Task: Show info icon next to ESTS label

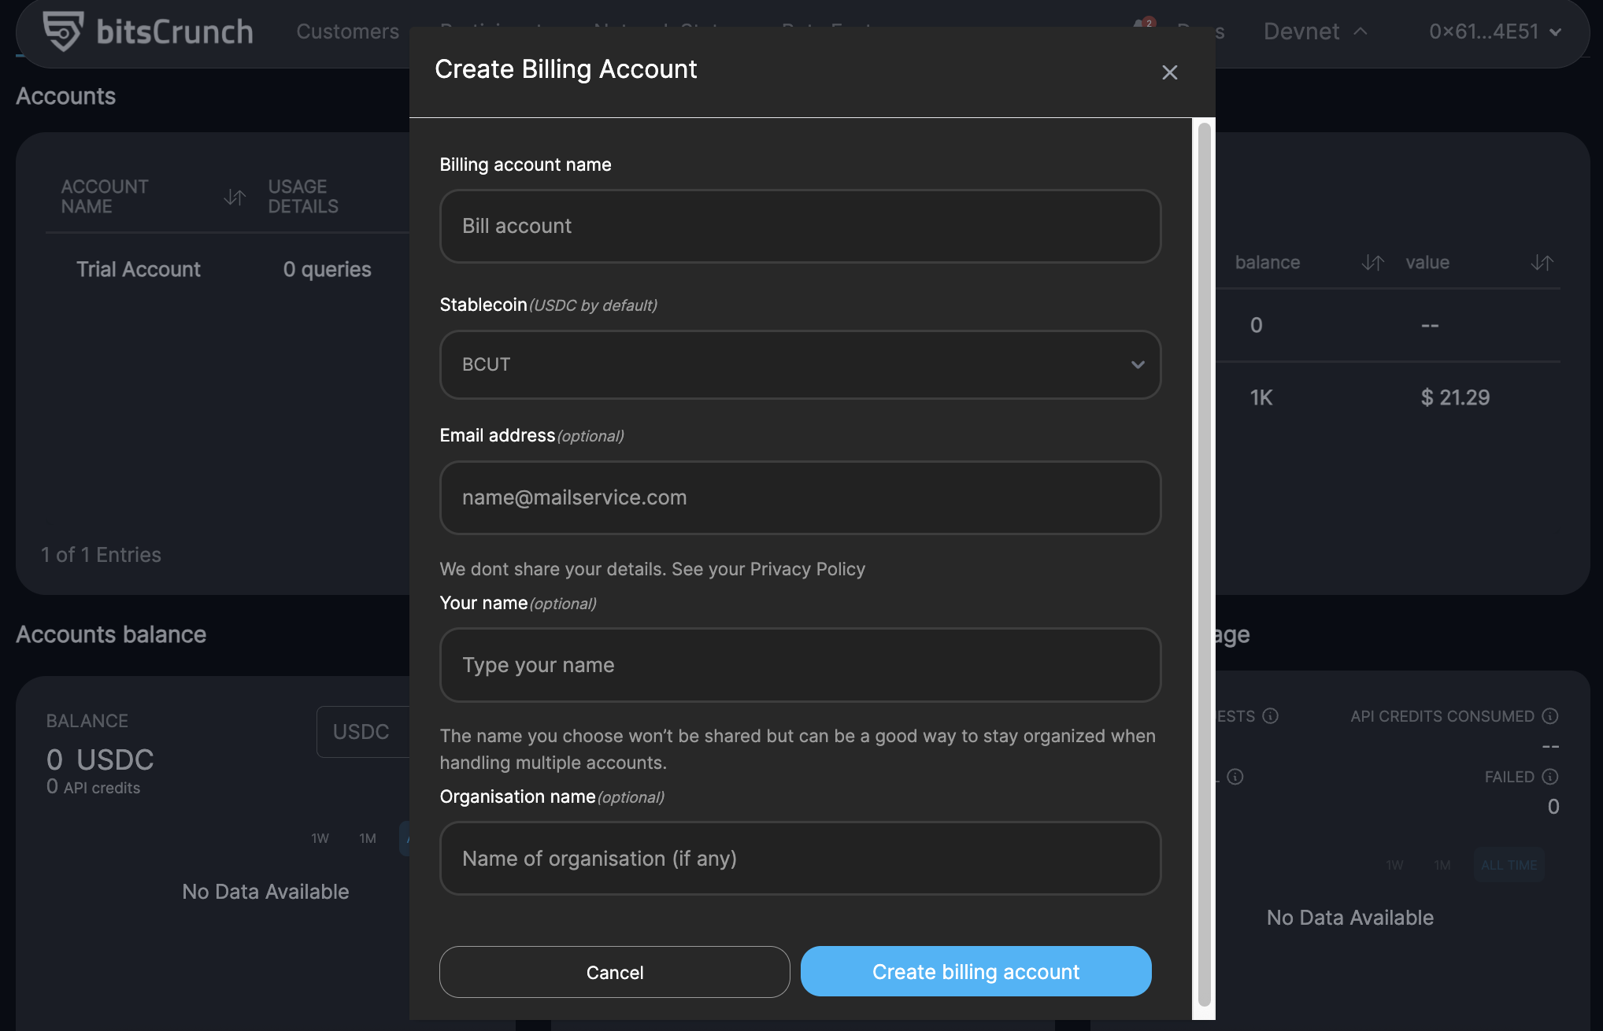Action: point(1270,715)
